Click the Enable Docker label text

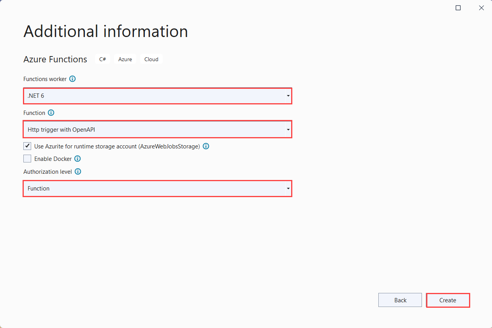(x=53, y=159)
